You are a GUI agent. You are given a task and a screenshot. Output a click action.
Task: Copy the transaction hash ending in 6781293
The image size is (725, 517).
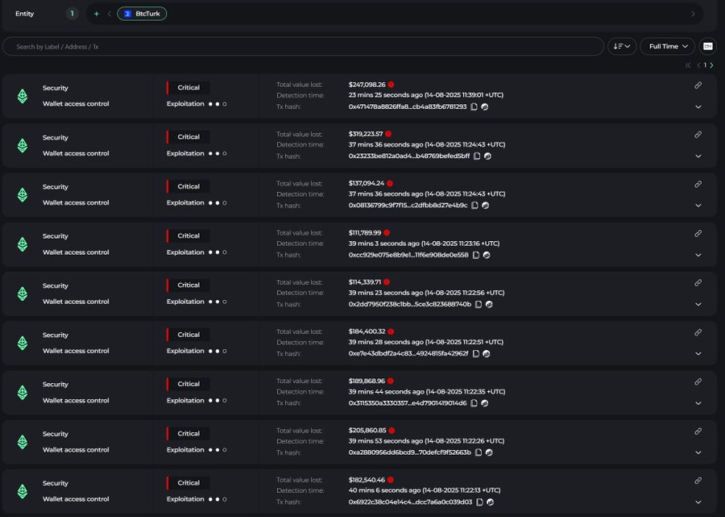coord(474,106)
